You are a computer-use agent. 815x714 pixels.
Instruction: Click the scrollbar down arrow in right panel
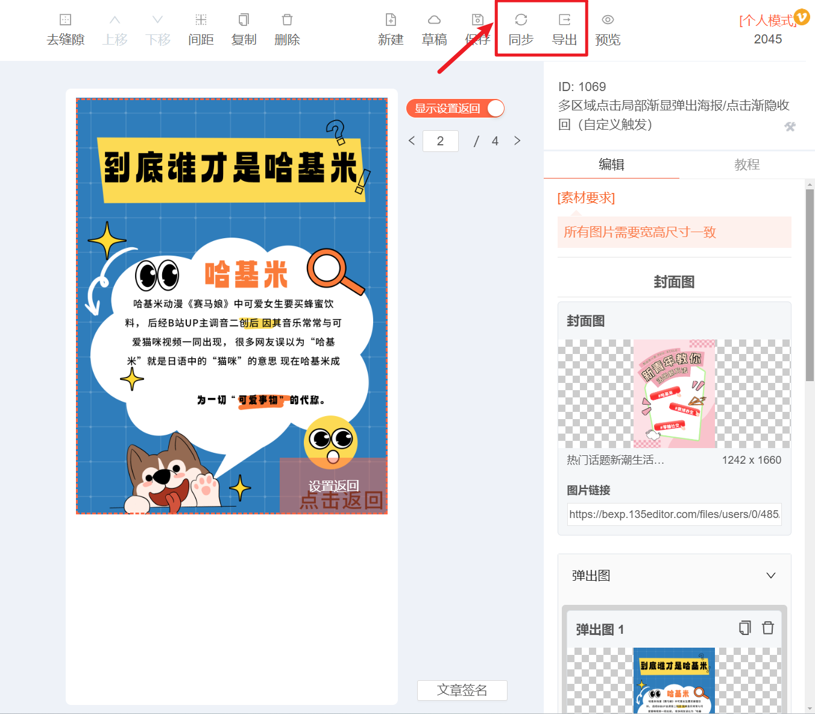point(810,707)
